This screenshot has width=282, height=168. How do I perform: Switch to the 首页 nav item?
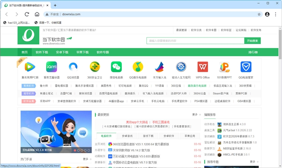(24, 52)
